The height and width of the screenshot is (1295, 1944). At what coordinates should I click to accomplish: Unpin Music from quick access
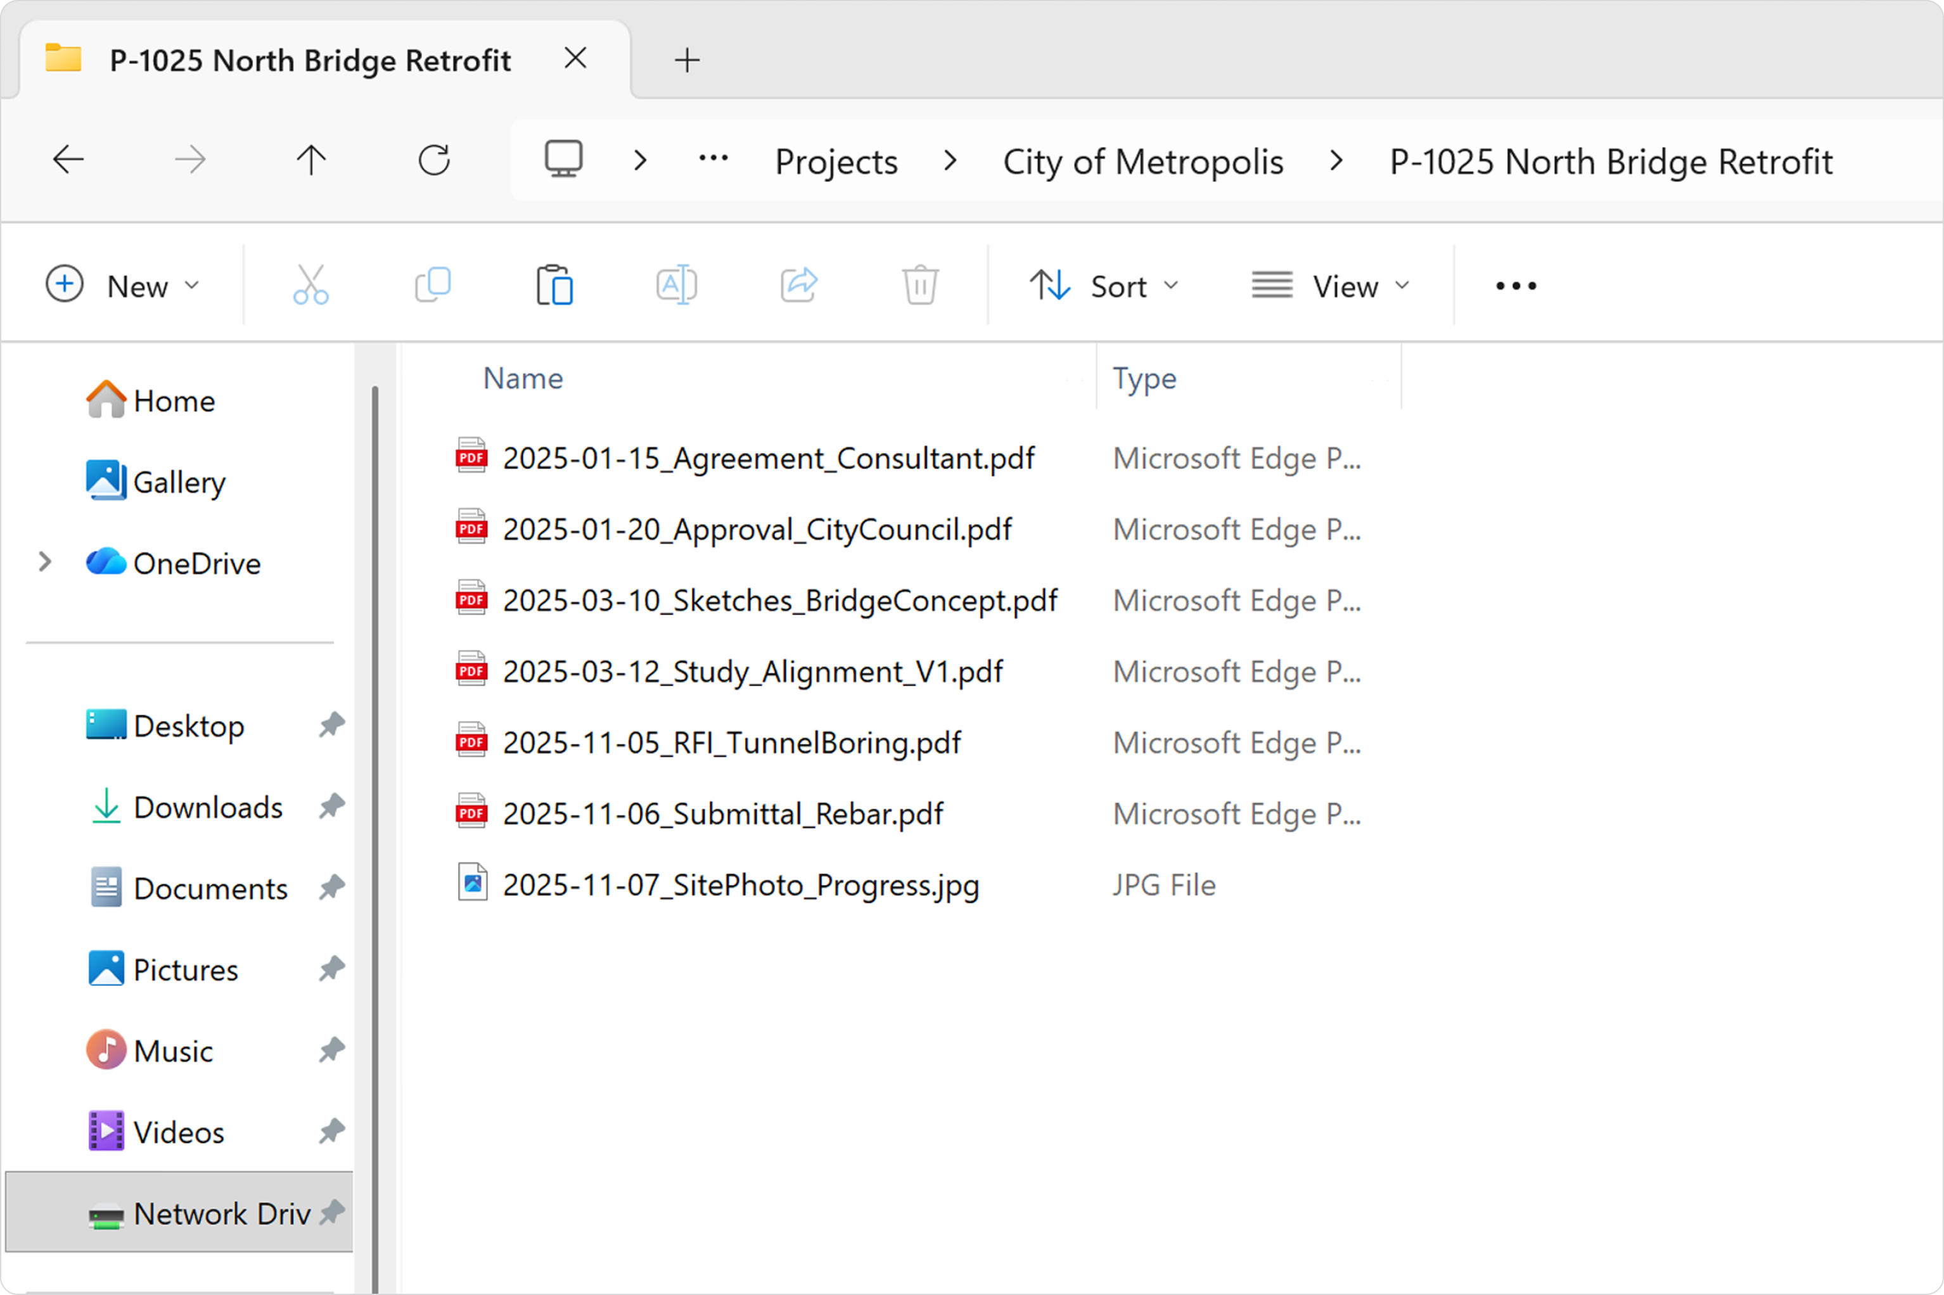point(331,1050)
